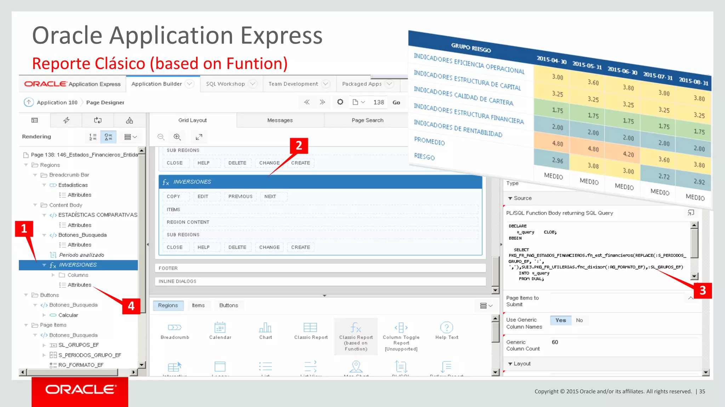Select the numbered processing-order view icon
This screenshot has width=725, height=407.
(x=93, y=137)
